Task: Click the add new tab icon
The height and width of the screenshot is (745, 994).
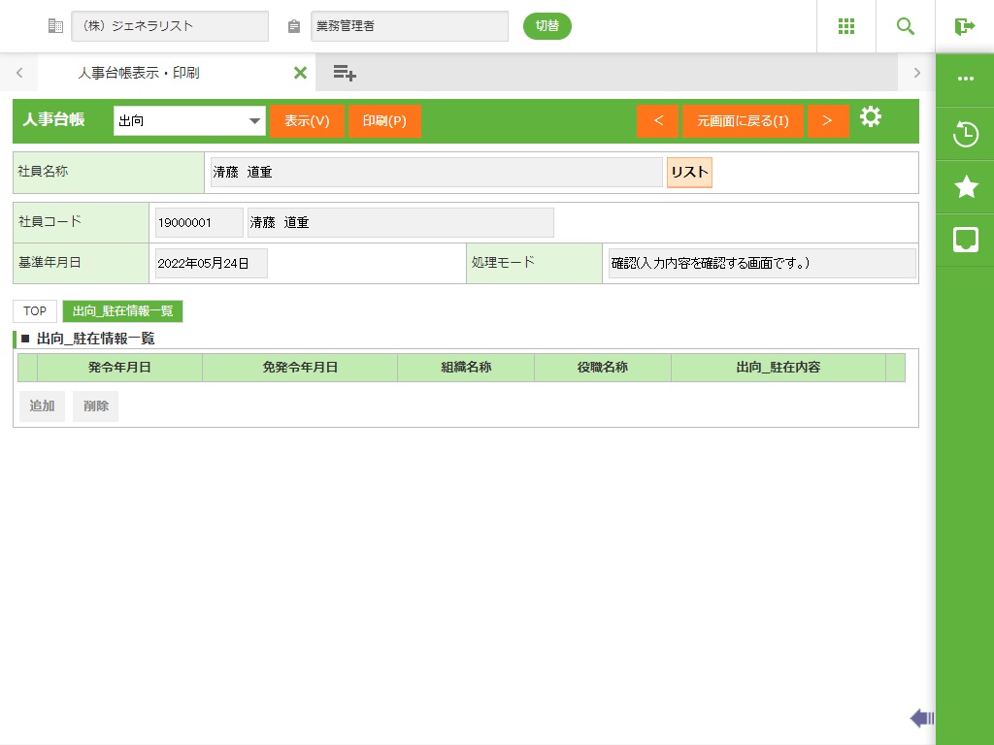Action: 345,73
